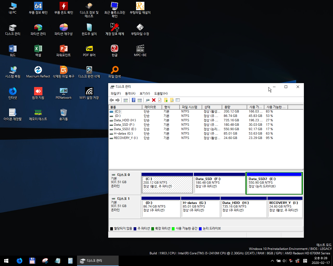Select the (C:) 200.12 GB partition block

167,183
